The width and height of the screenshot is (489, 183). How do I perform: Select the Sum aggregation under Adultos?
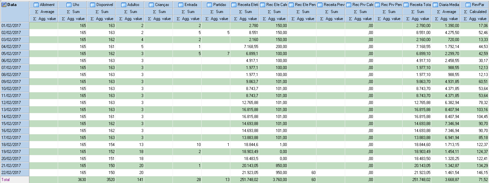click(x=130, y=12)
